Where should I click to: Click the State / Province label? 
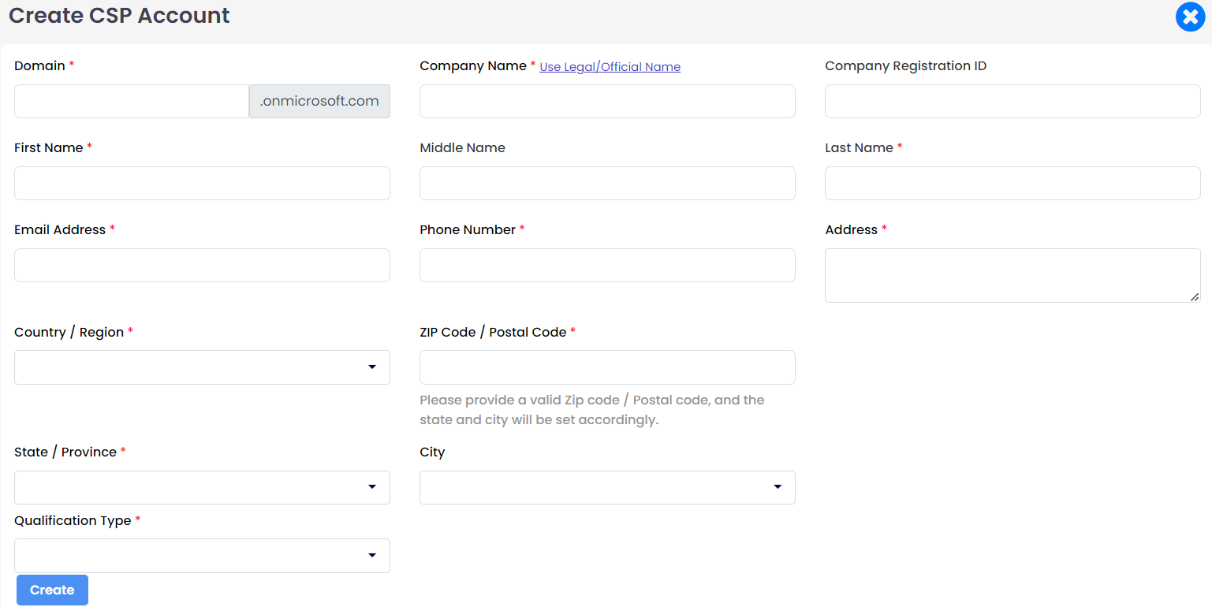tap(65, 452)
